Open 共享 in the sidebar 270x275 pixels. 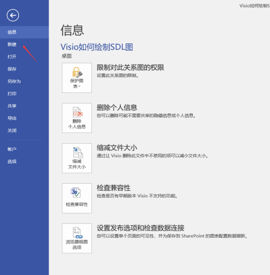tap(24, 106)
